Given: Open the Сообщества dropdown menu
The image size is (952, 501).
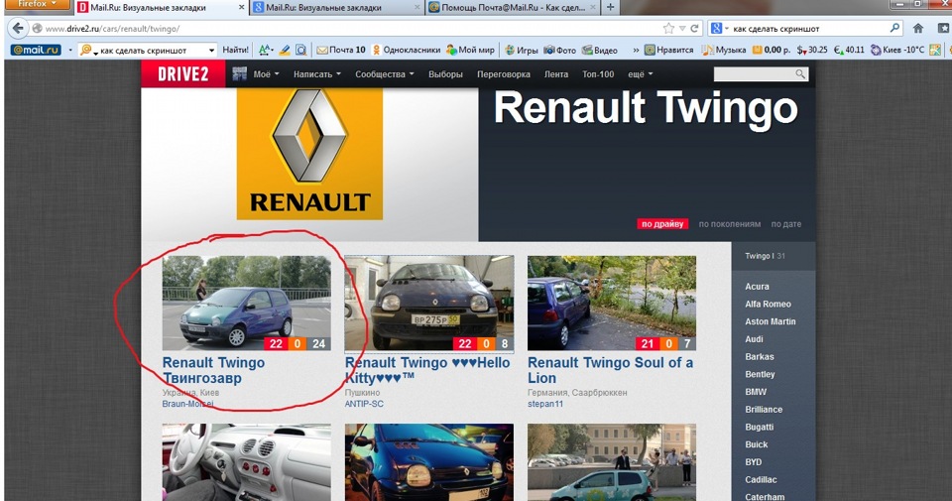Looking at the screenshot, I should [x=385, y=74].
